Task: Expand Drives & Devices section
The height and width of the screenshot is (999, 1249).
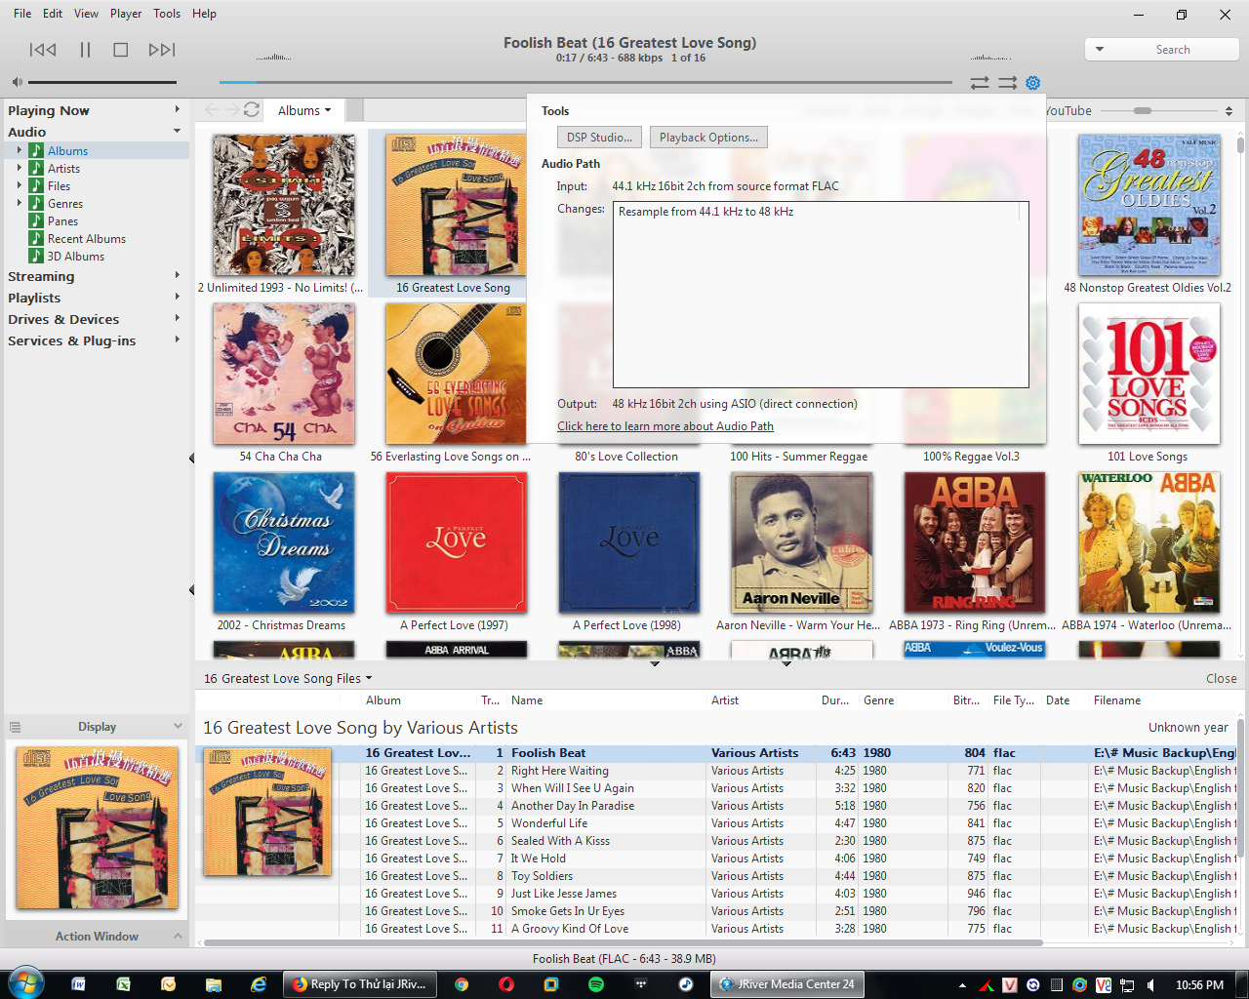Action: [x=177, y=318]
